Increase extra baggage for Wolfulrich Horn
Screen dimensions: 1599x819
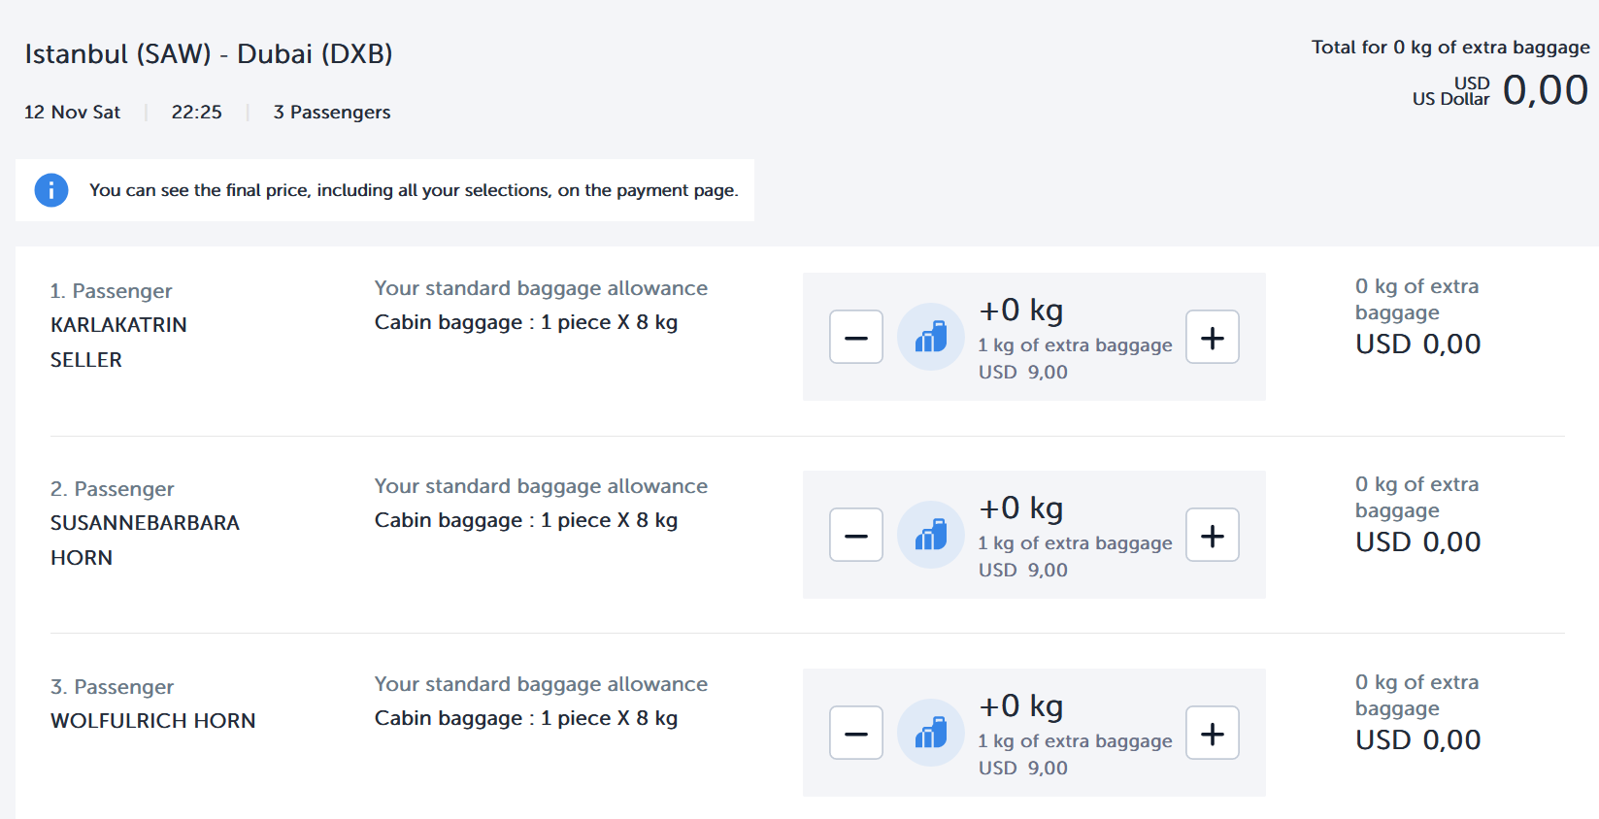[x=1212, y=733]
